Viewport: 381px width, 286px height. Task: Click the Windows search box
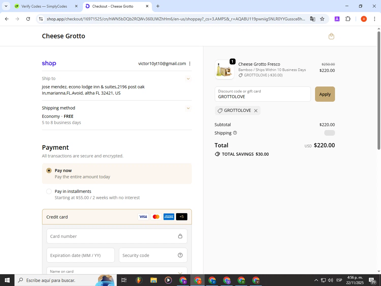click(x=65, y=280)
